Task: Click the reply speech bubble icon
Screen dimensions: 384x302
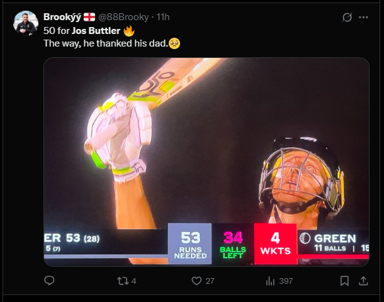Action: coord(49,281)
